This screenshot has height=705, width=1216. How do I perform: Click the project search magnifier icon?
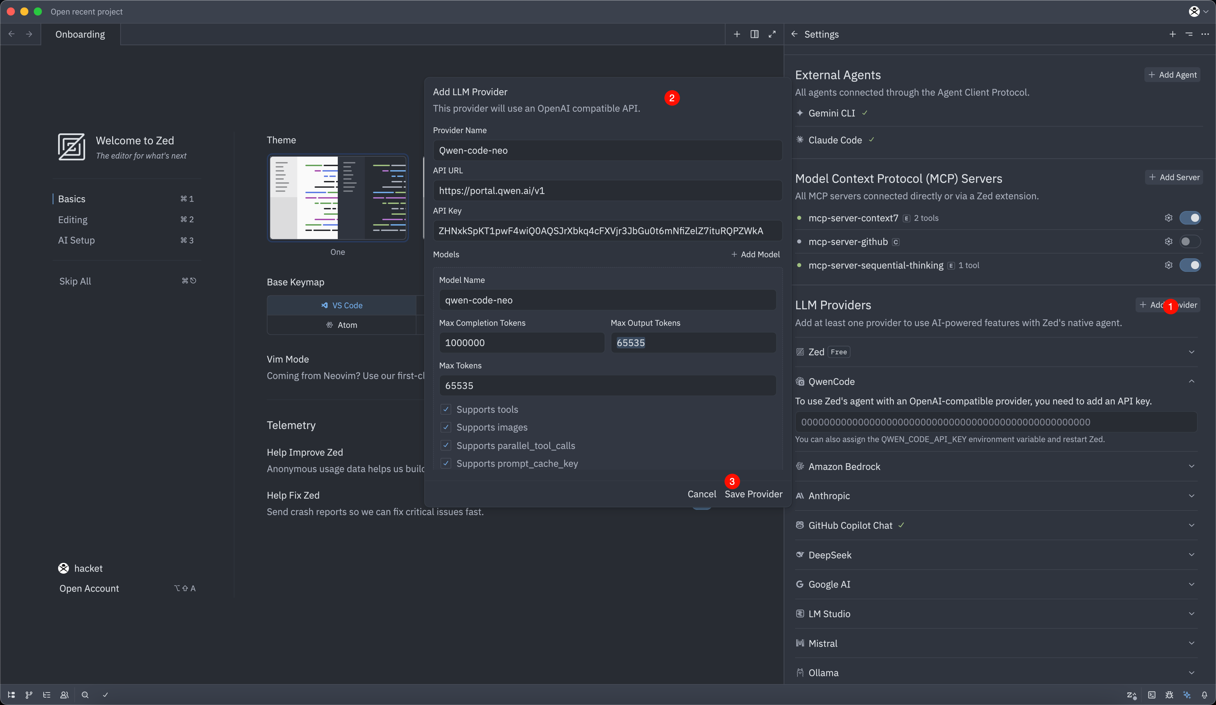(x=85, y=695)
